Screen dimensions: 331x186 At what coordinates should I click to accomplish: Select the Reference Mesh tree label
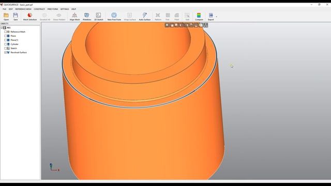tap(18, 32)
